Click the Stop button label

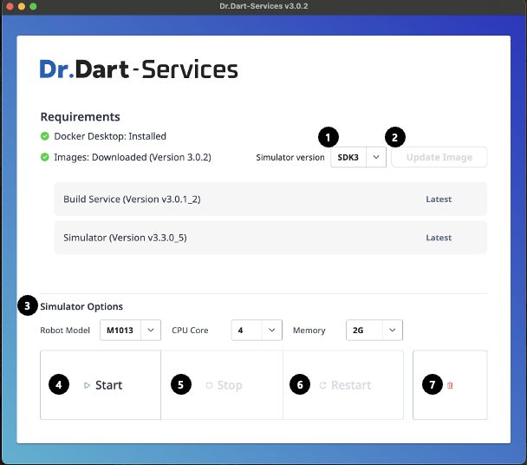(x=230, y=385)
